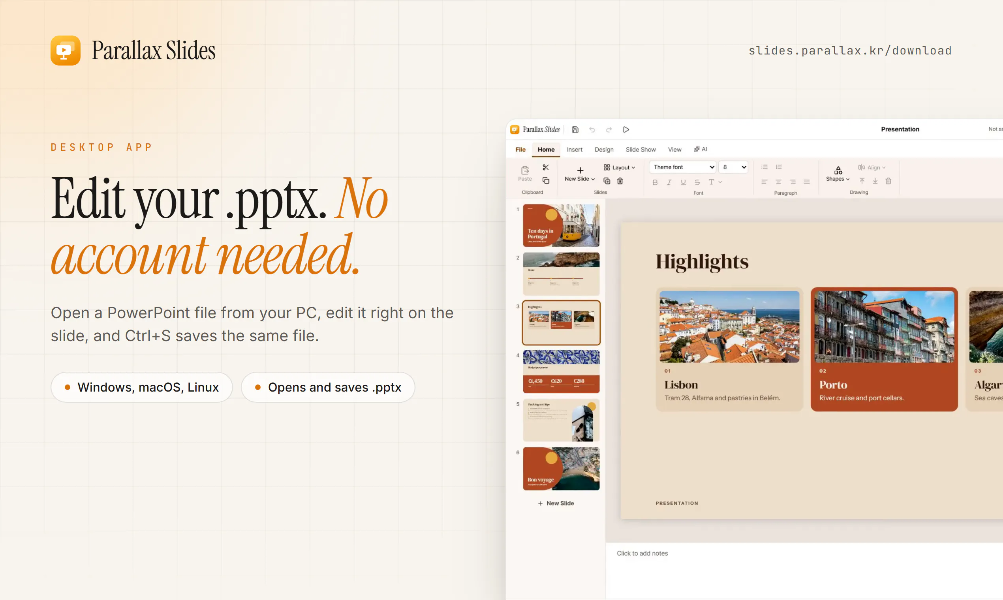Toggle Strikethrough formatting
The width and height of the screenshot is (1003, 600).
tap(697, 182)
